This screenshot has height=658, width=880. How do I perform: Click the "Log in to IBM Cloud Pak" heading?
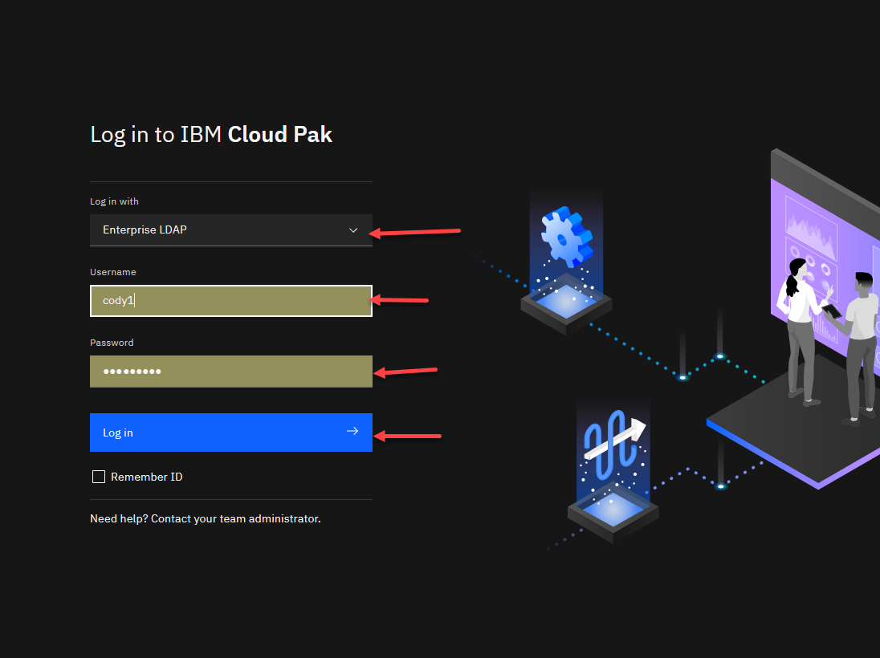[211, 134]
